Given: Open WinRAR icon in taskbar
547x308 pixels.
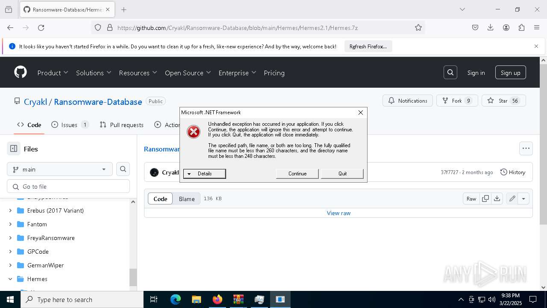Looking at the screenshot, I should 238,299.
